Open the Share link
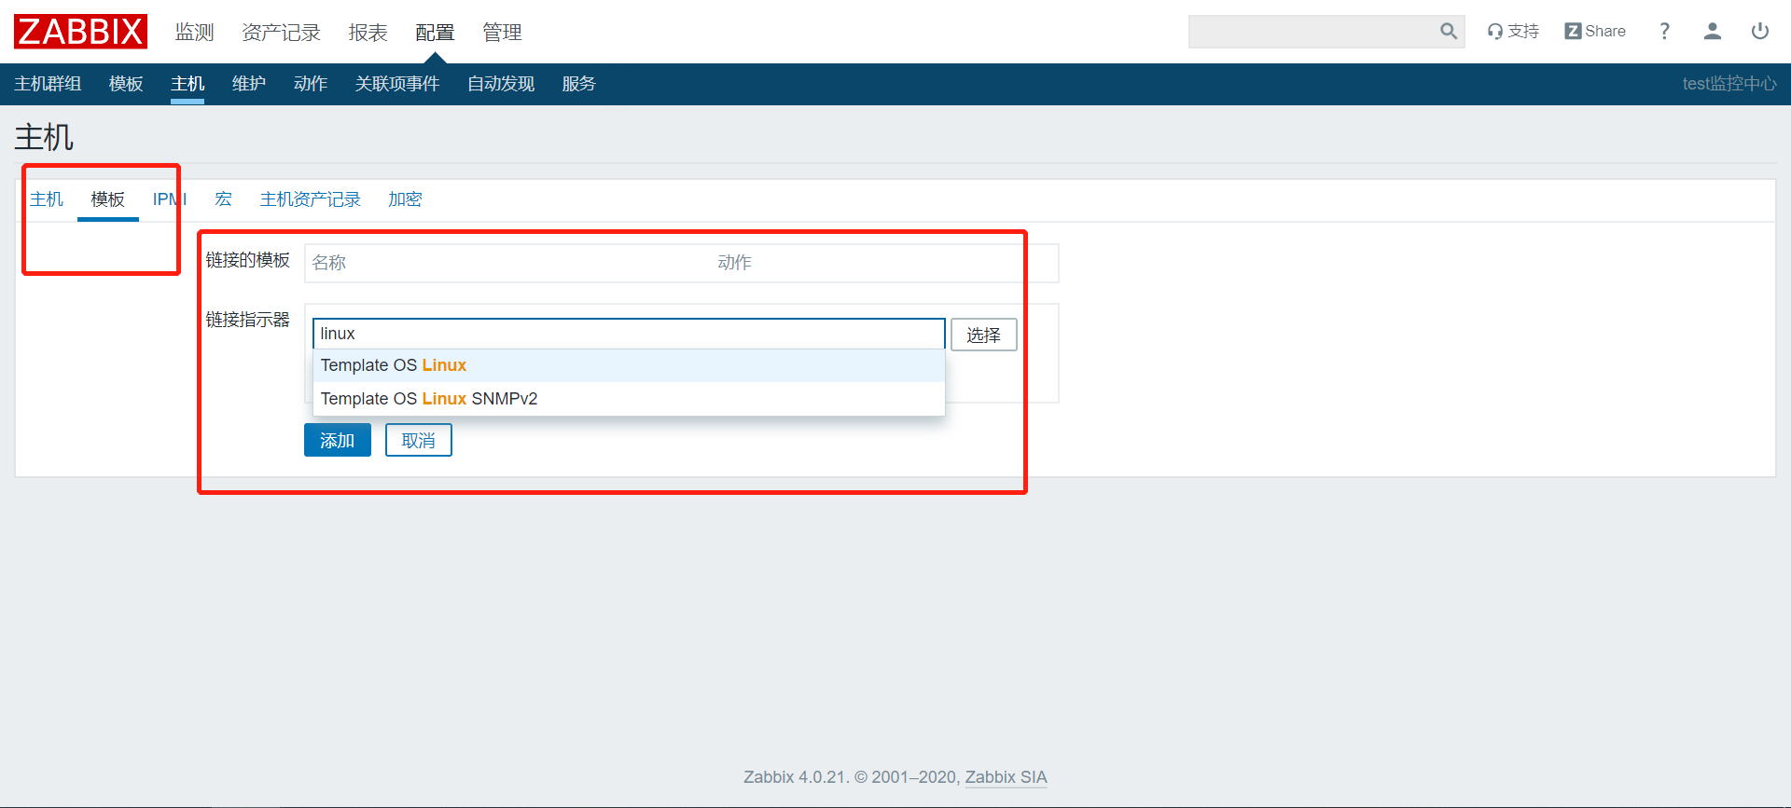This screenshot has width=1791, height=808. 1595,32
